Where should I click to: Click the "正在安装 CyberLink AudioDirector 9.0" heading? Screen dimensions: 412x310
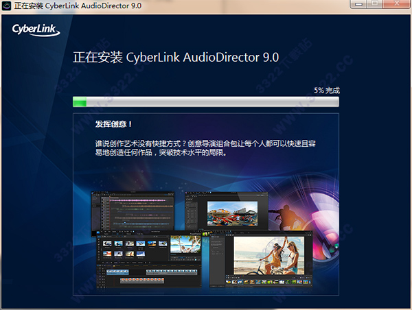click(x=176, y=58)
